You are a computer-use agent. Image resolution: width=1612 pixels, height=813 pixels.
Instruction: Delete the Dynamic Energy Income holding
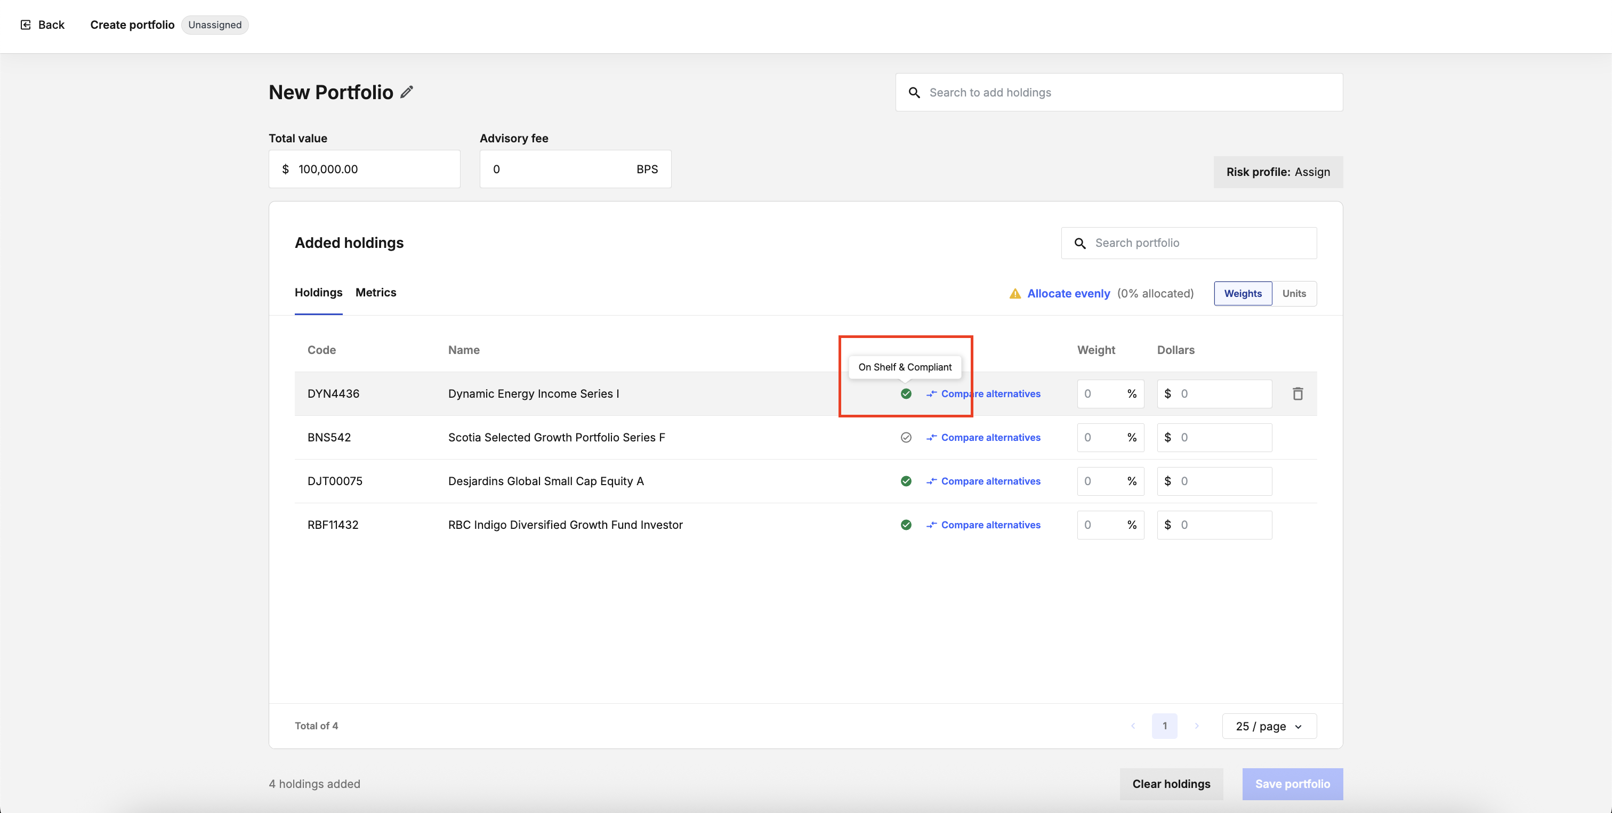point(1298,393)
